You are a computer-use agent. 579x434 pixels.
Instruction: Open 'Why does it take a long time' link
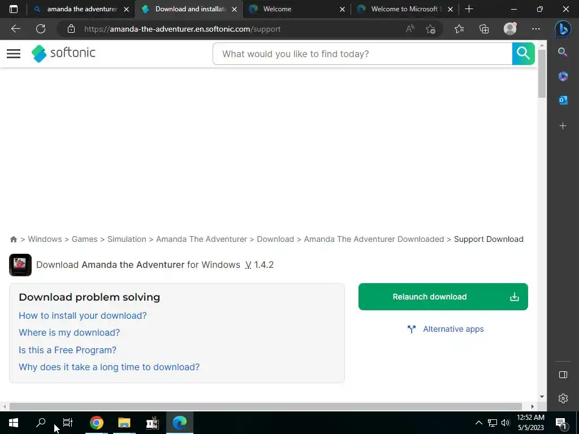point(109,367)
